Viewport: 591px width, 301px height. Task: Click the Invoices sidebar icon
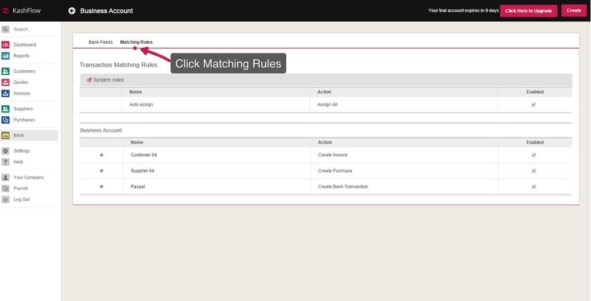[6, 93]
